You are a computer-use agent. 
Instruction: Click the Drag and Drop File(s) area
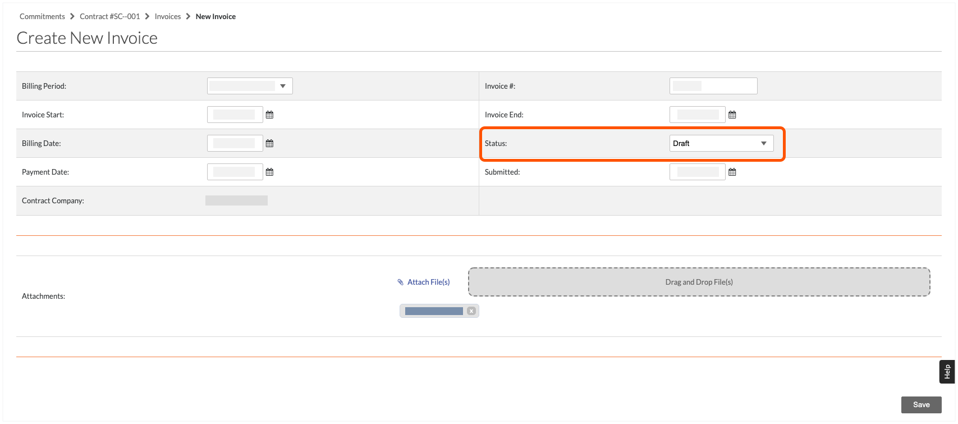(x=699, y=282)
